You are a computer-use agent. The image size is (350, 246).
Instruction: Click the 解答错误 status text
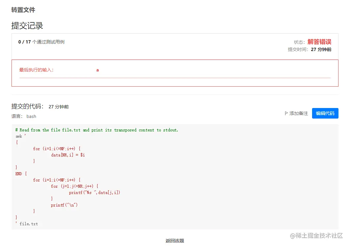click(319, 42)
